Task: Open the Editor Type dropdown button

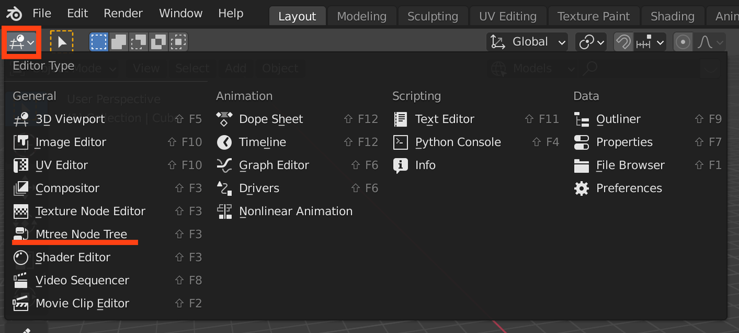Action: pyautogui.click(x=22, y=42)
